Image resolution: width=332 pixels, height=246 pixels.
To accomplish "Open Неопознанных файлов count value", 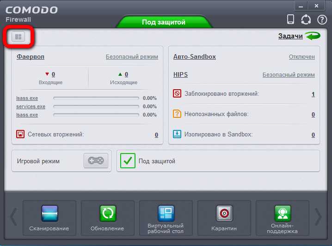I will (x=313, y=115).
